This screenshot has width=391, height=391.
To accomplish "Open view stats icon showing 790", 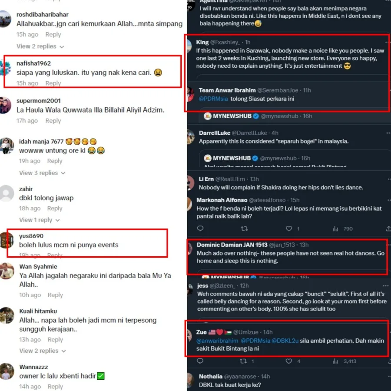I will (x=335, y=229).
